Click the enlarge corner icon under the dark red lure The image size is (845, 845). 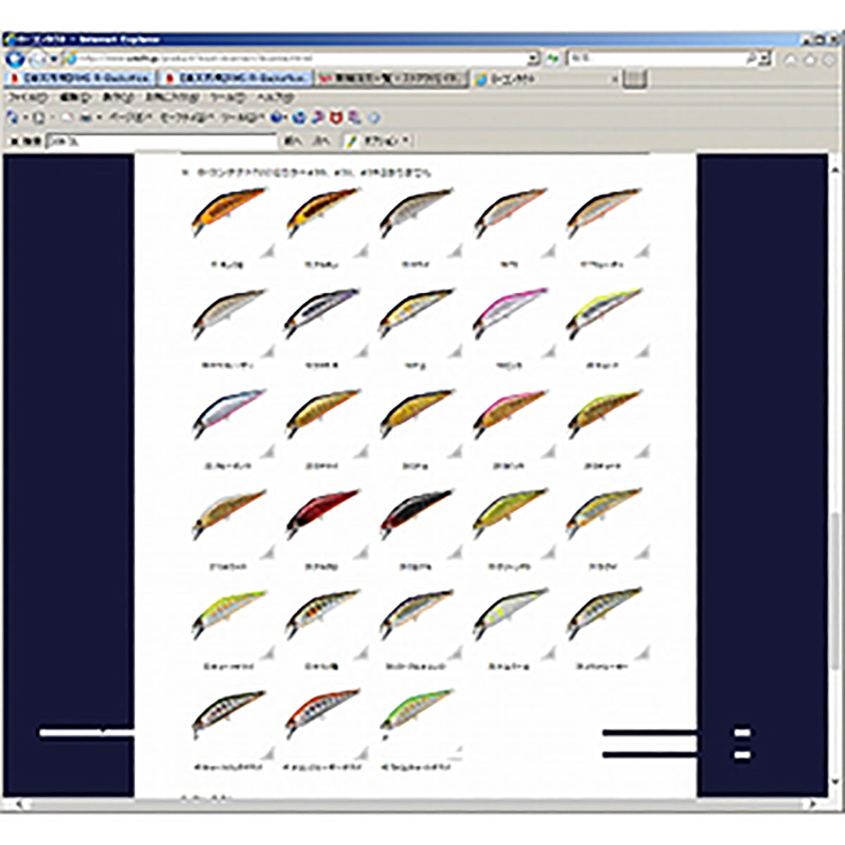(361, 553)
